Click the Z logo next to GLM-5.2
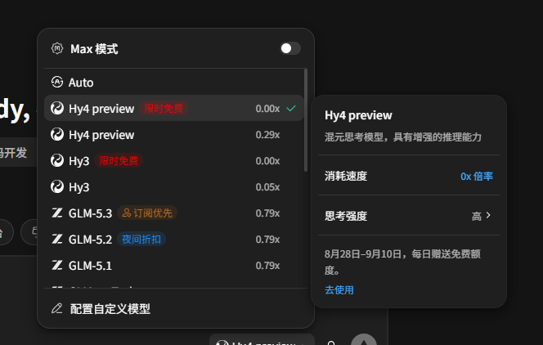 57,239
